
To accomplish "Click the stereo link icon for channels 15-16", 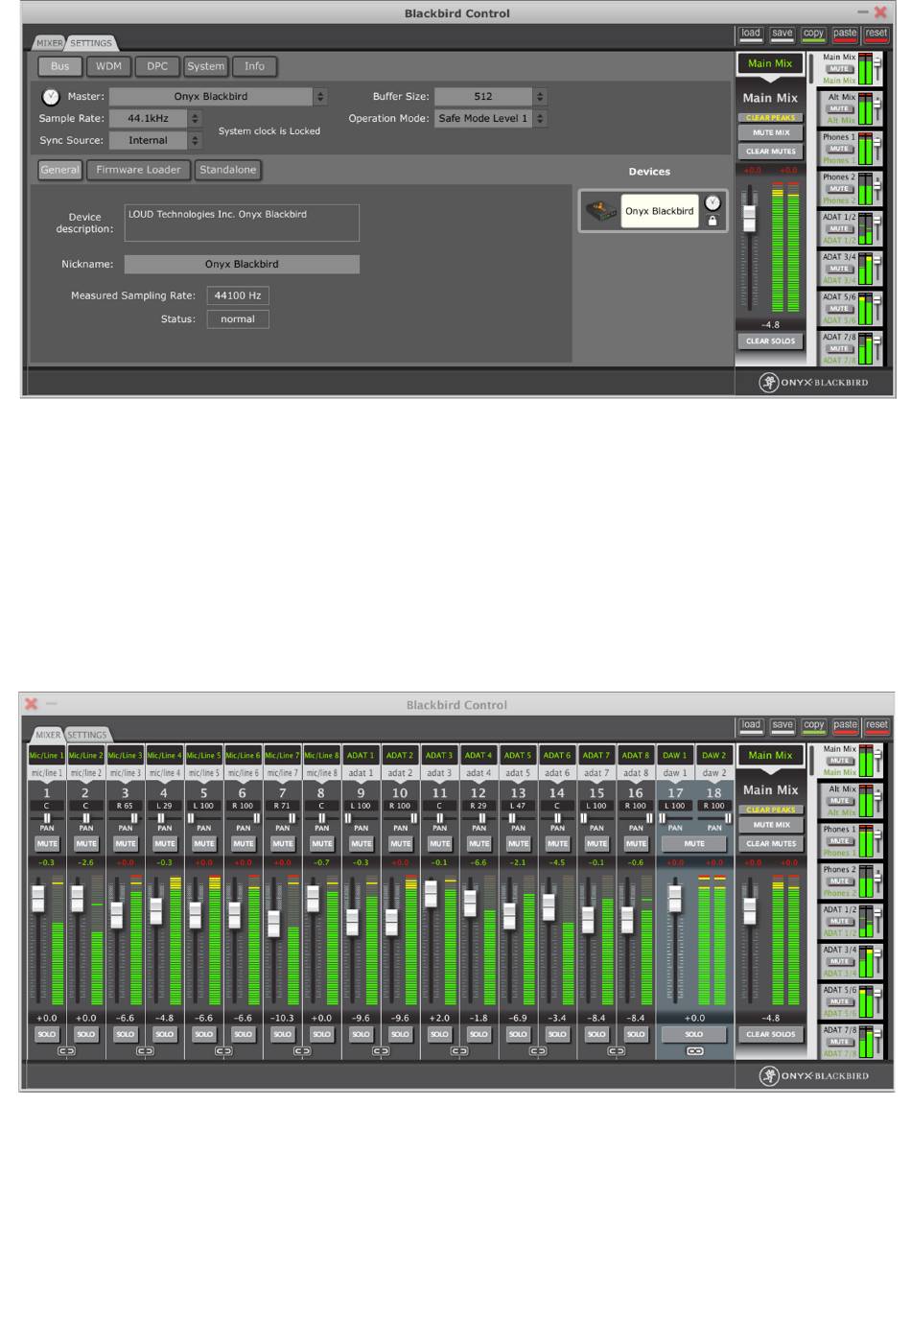I will point(617,1051).
